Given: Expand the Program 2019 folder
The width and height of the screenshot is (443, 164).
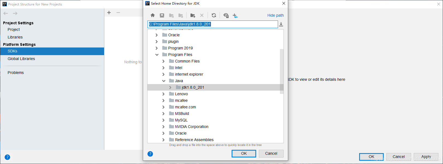Looking at the screenshot, I should [x=156, y=48].
